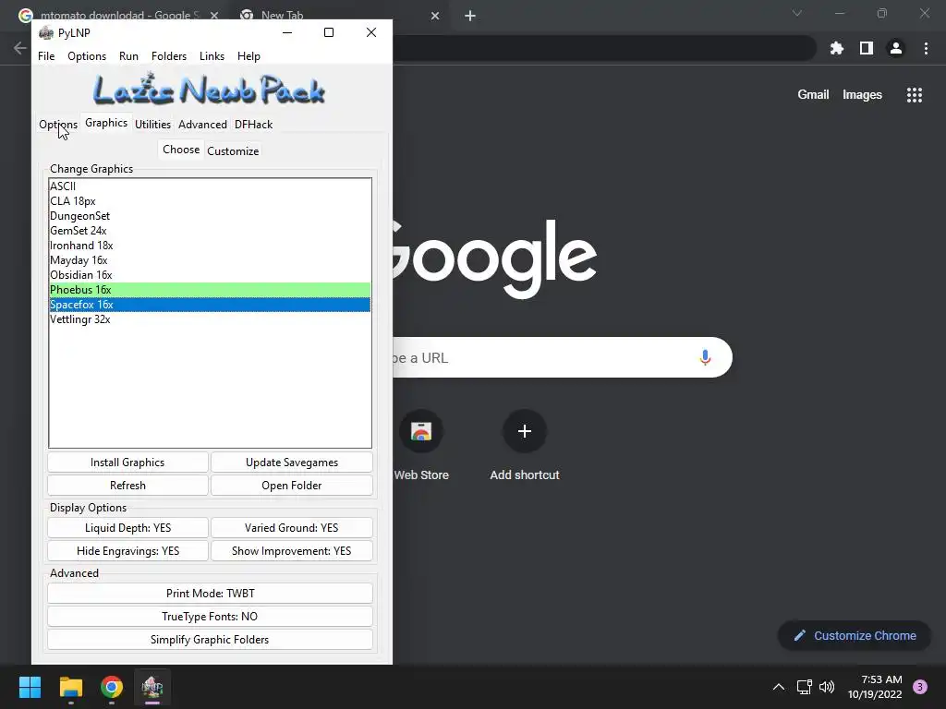This screenshot has height=709, width=946.
Task: Select Phoebus 16x graphics pack
Action: point(210,289)
